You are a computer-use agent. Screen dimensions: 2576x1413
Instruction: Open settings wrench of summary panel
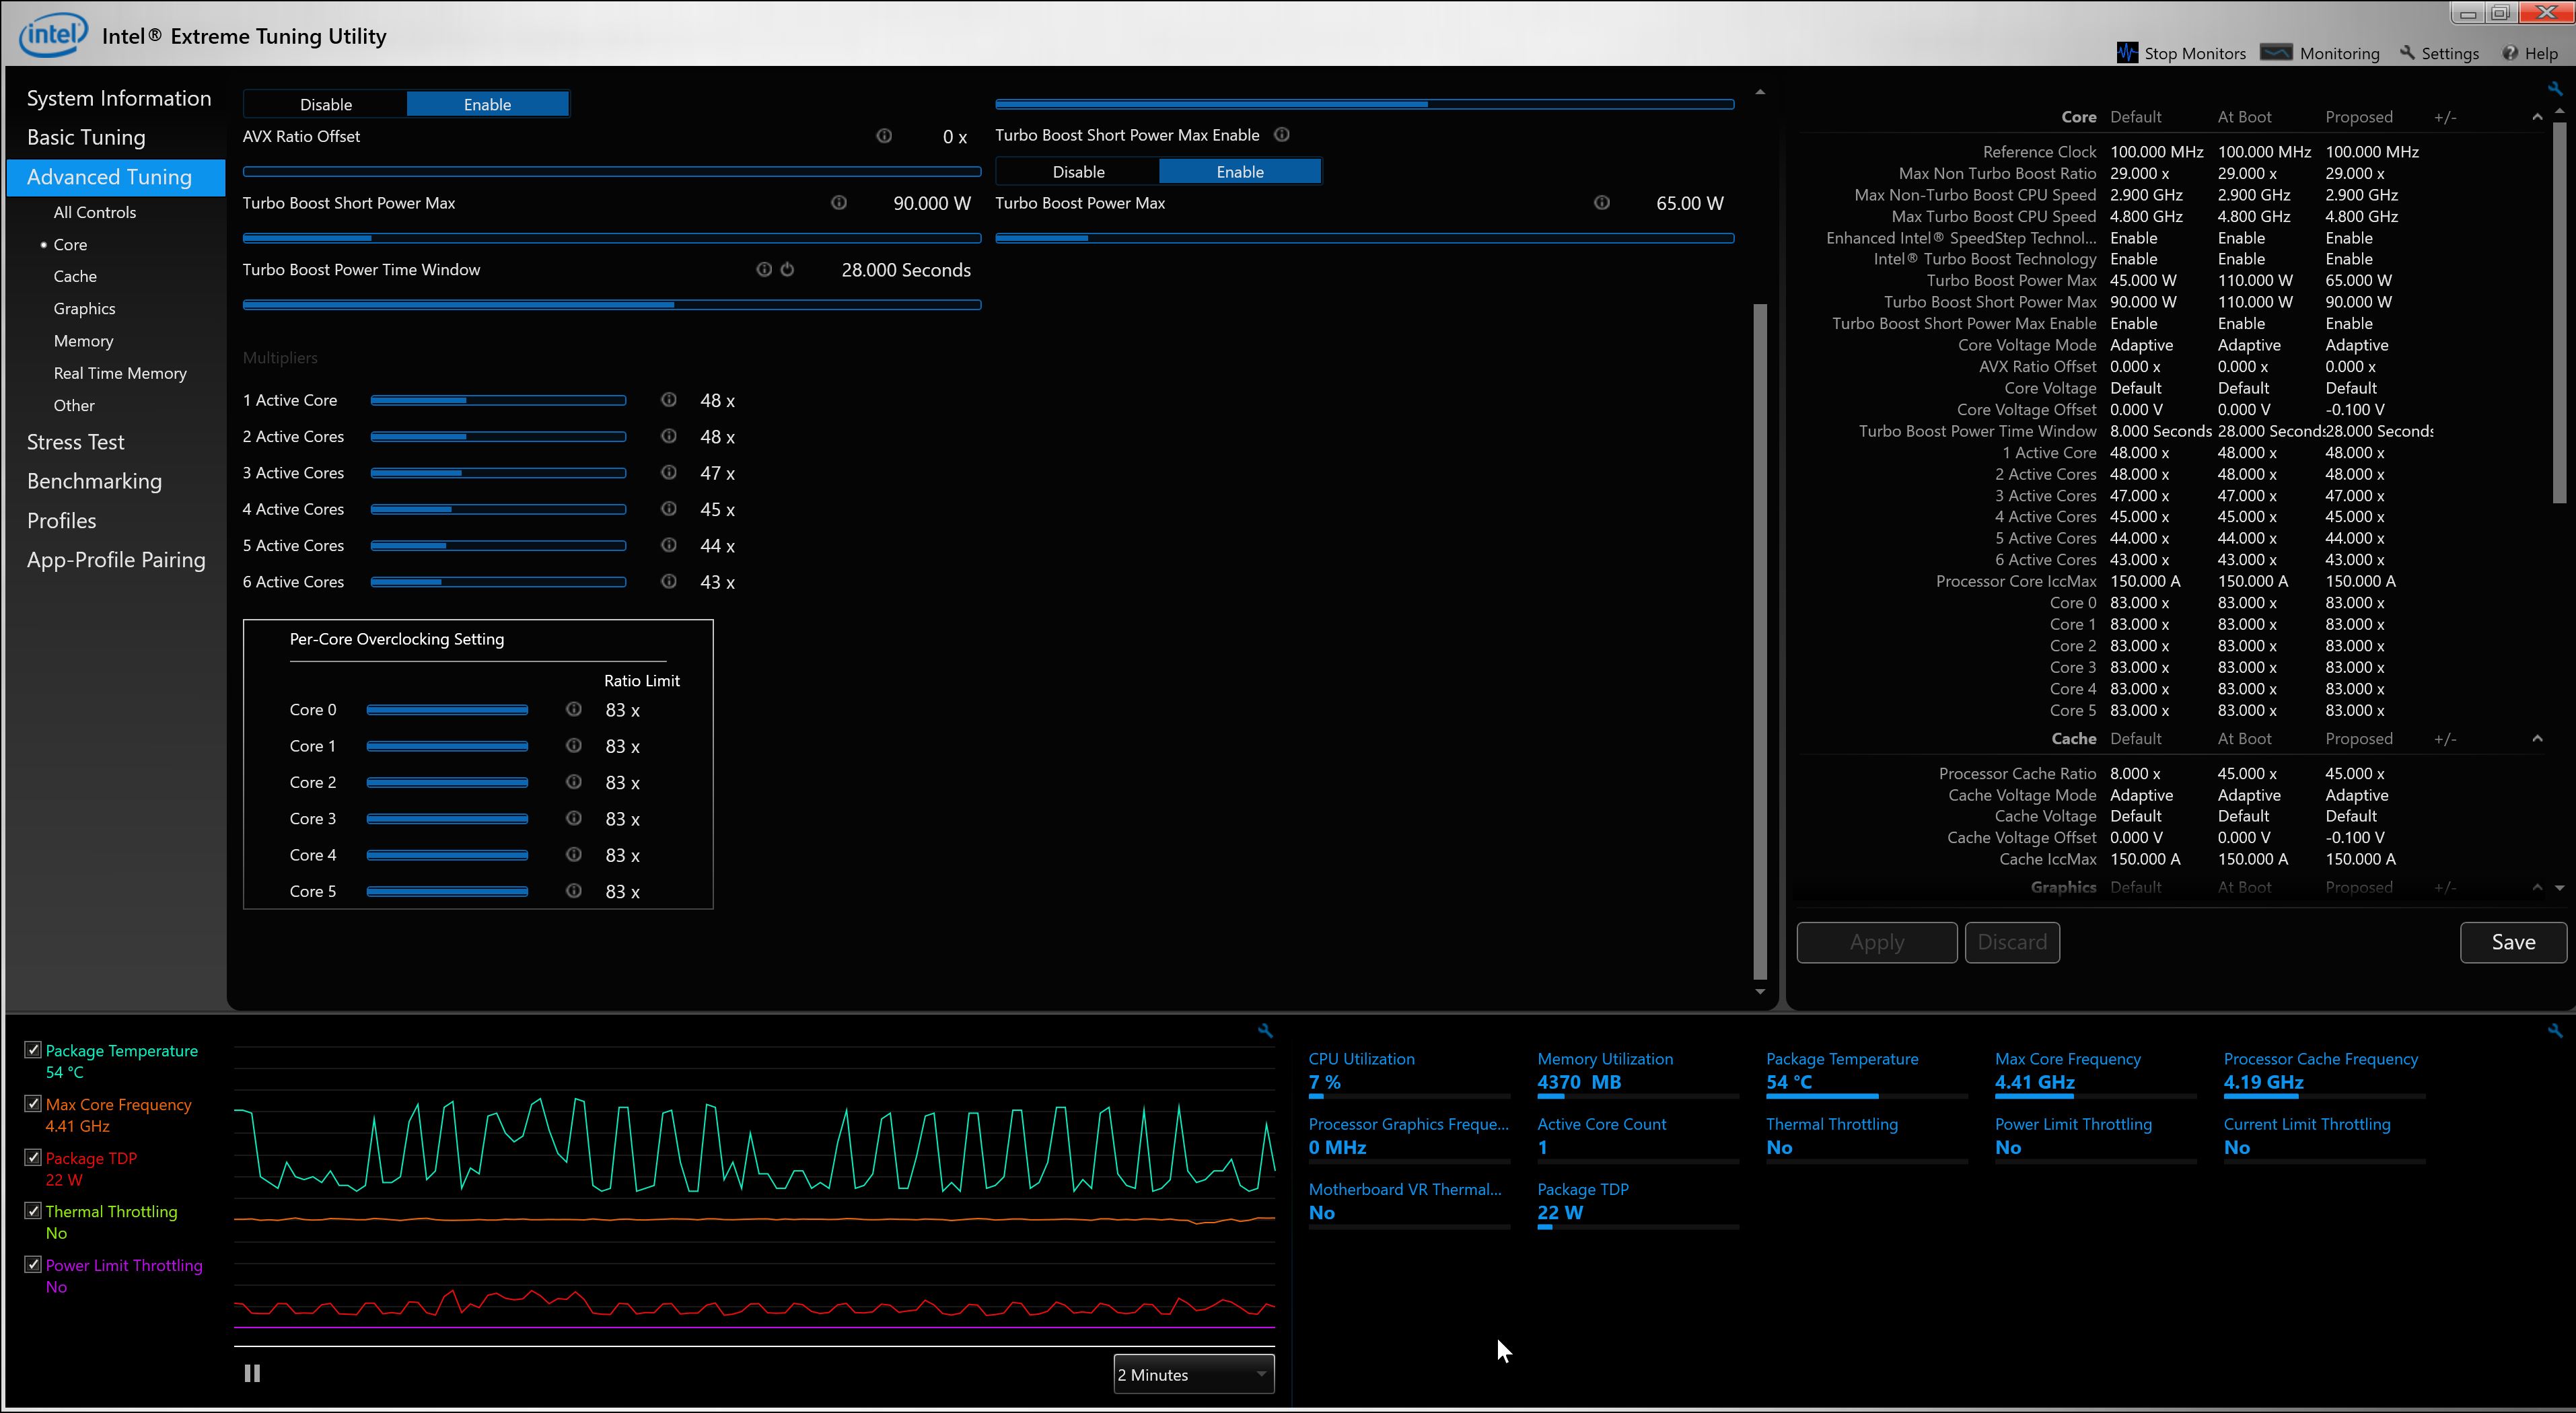[2555, 88]
